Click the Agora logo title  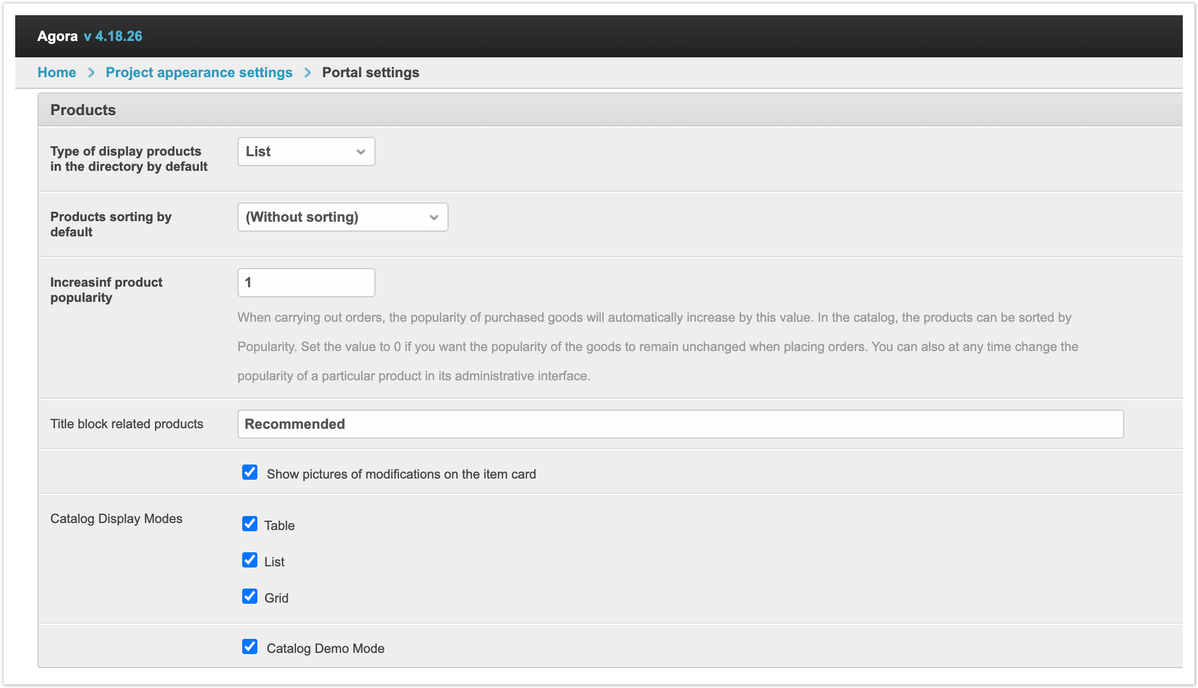pyautogui.click(x=57, y=36)
